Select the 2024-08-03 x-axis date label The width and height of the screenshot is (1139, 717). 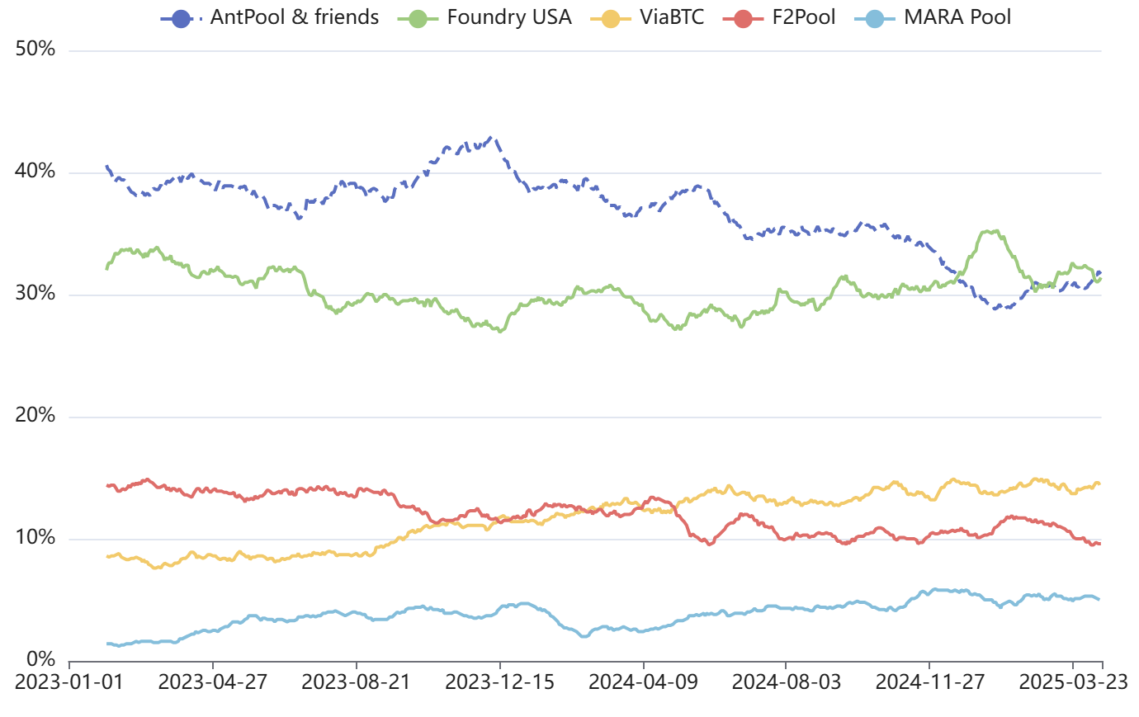(x=787, y=682)
